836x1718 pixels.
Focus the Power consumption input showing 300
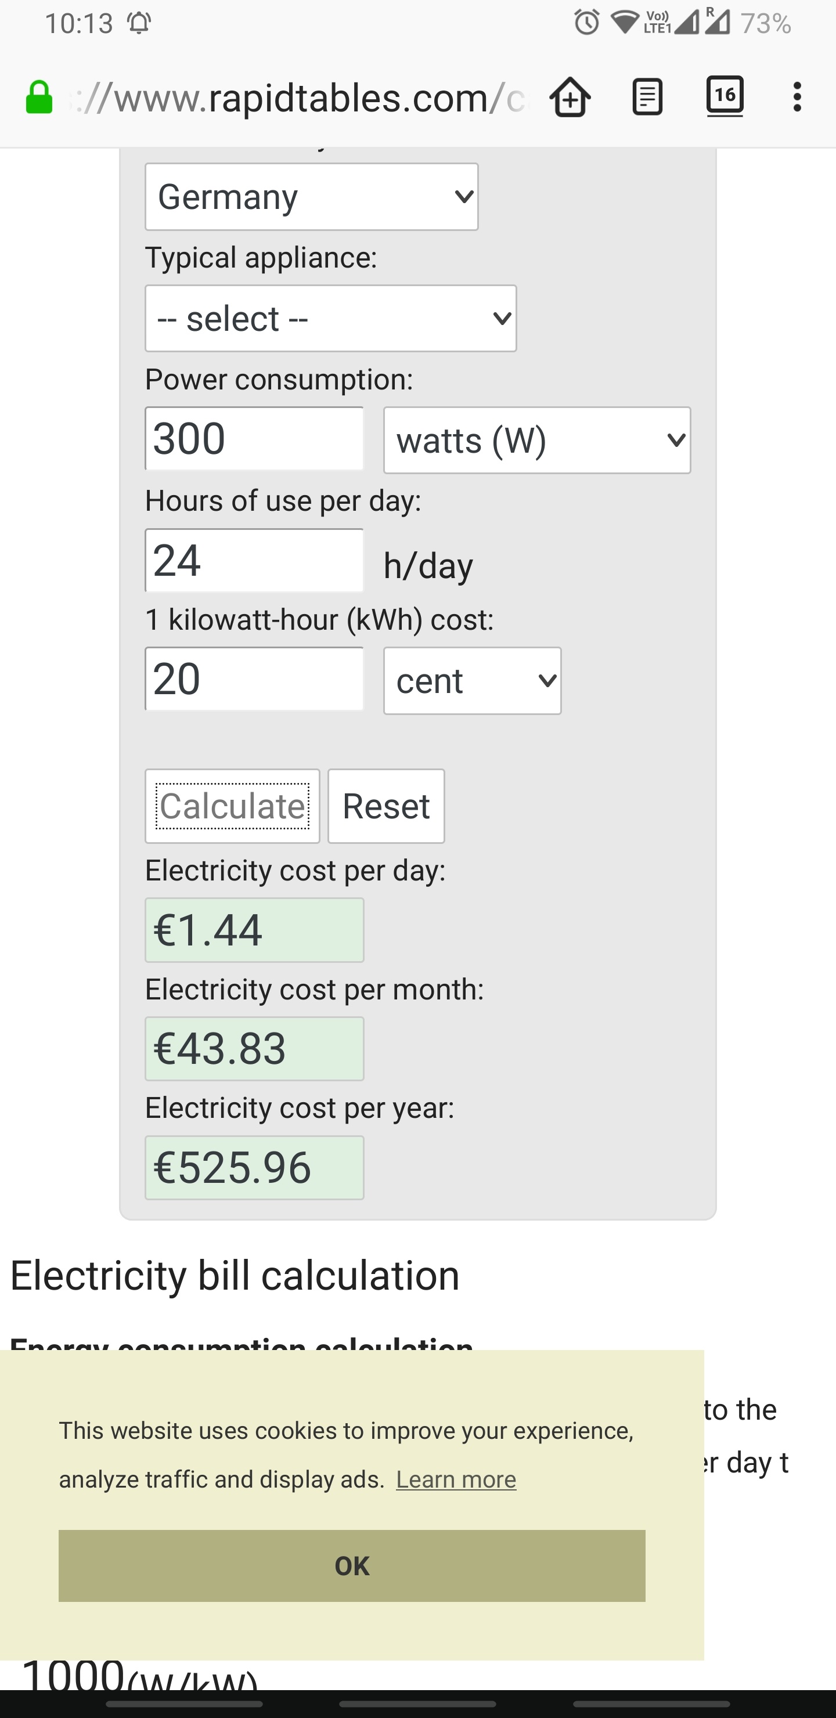point(254,439)
